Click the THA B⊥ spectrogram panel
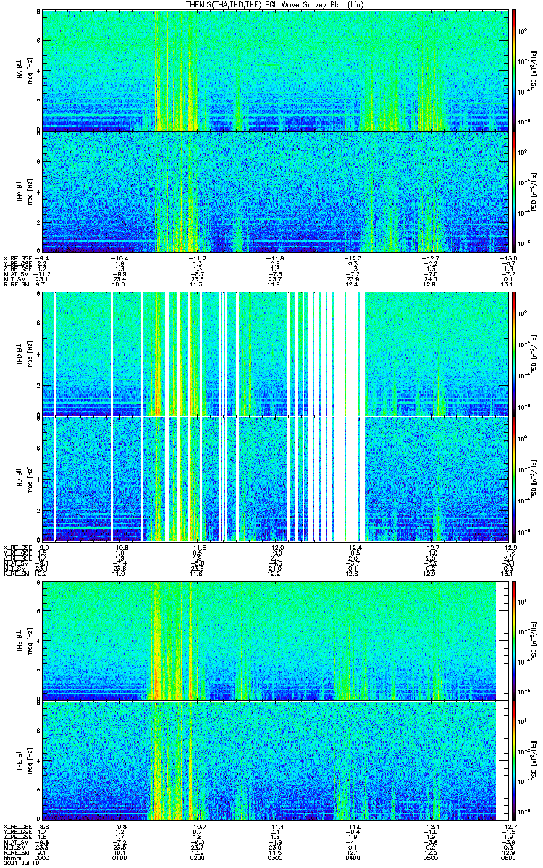The image size is (543, 868). pos(275,69)
